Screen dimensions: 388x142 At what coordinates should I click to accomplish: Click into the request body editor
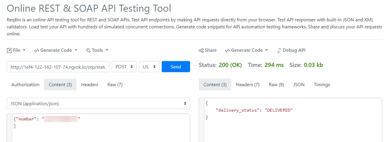coord(98,128)
